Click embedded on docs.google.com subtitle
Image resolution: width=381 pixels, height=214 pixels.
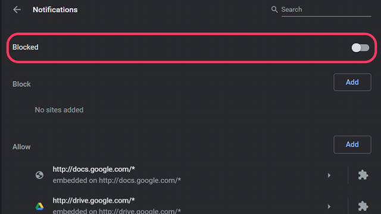tap(117, 181)
